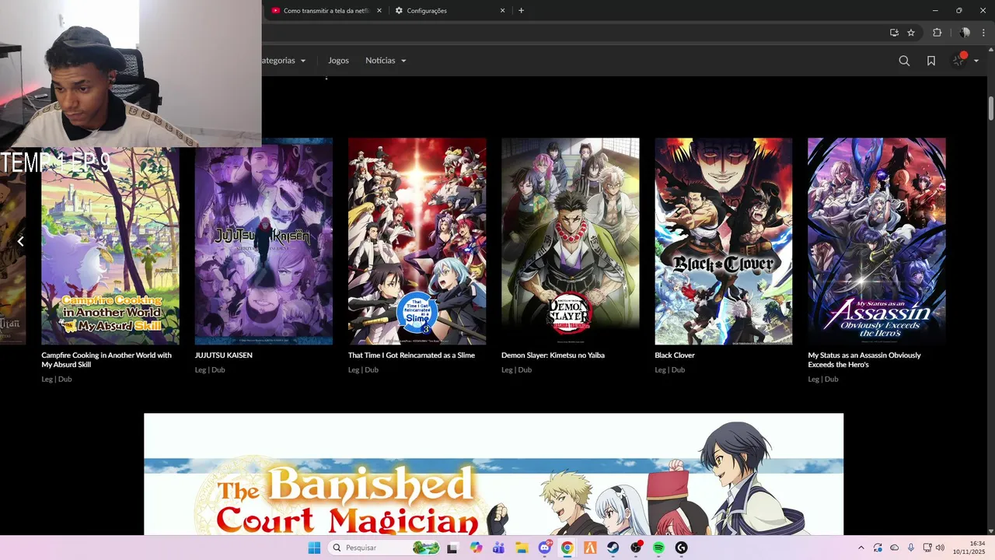Click the 'Black Clover' title link
The width and height of the screenshot is (995, 560).
675,355
